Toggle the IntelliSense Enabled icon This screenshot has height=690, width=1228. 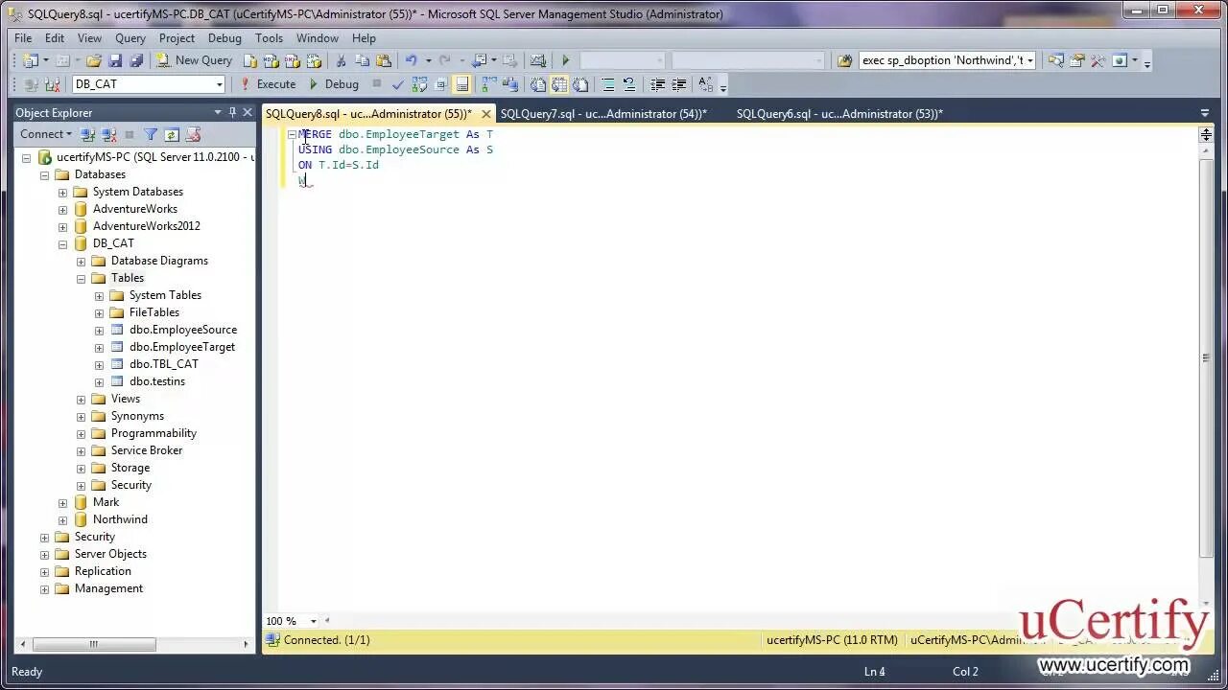461,84
